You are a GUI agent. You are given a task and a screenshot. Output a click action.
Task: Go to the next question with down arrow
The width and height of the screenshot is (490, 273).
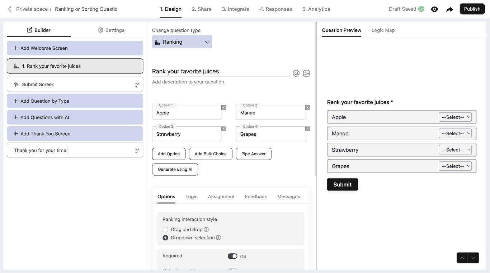coord(473,258)
